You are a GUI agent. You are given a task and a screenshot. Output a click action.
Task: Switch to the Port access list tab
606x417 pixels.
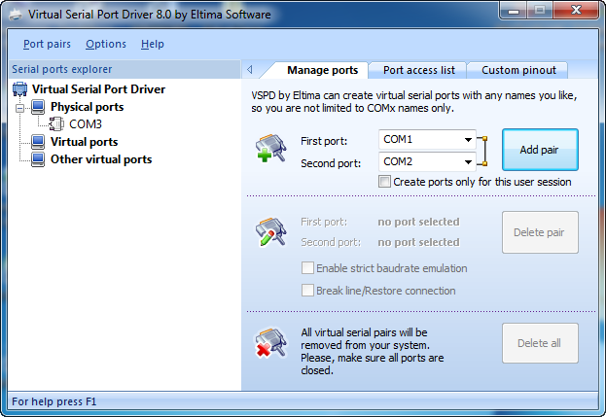click(419, 70)
